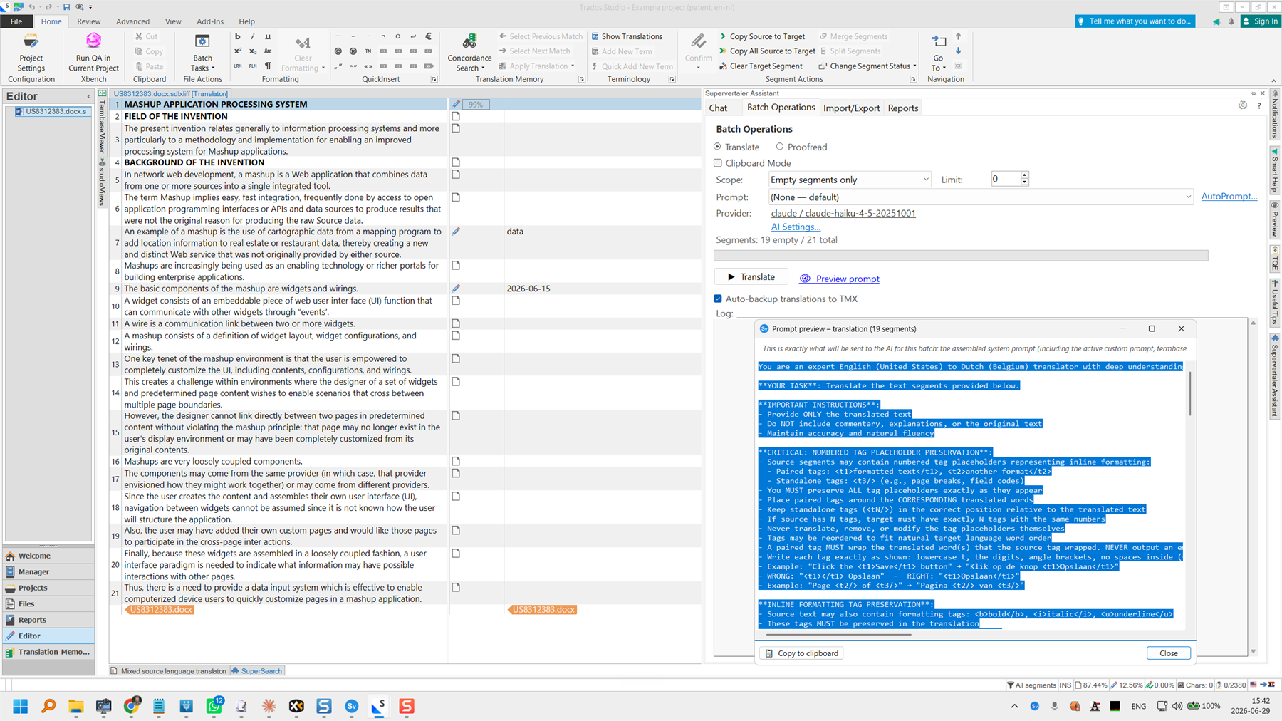
Task: Jump to the next segment with down arrow
Action: [x=958, y=51]
